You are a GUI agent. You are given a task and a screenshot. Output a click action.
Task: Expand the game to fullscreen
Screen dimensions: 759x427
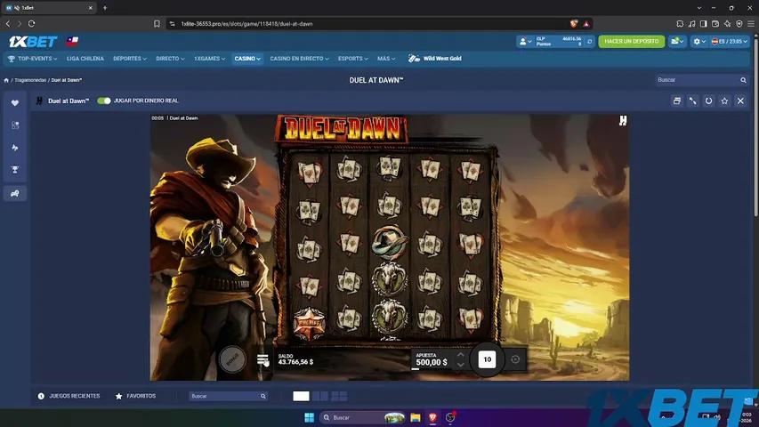(x=692, y=101)
